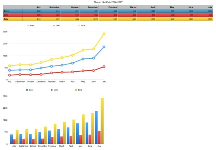Select the Total cell with value 2870
Viewport: 216px width, 150px height.
coord(205,19)
